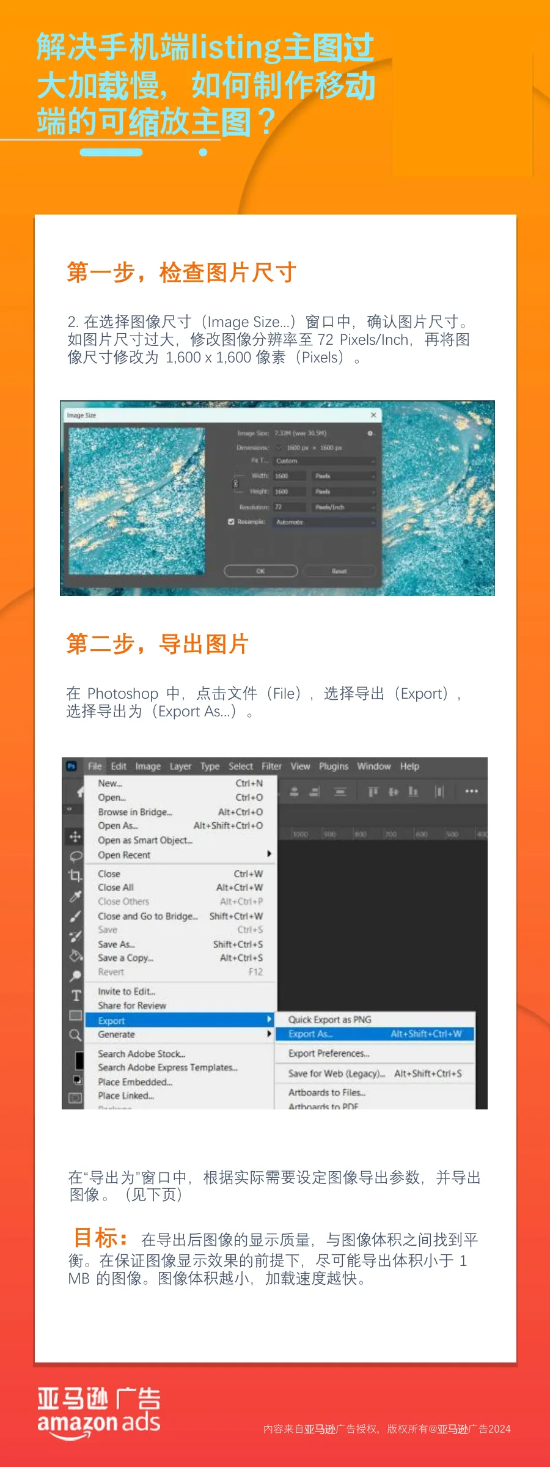Open the Width units Pixels dropdown

(345, 476)
